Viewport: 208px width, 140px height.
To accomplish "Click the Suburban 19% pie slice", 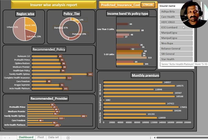I will tap(30, 35).
